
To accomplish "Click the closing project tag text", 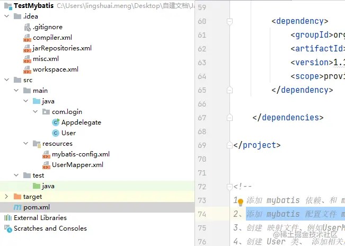I will (x=257, y=145).
